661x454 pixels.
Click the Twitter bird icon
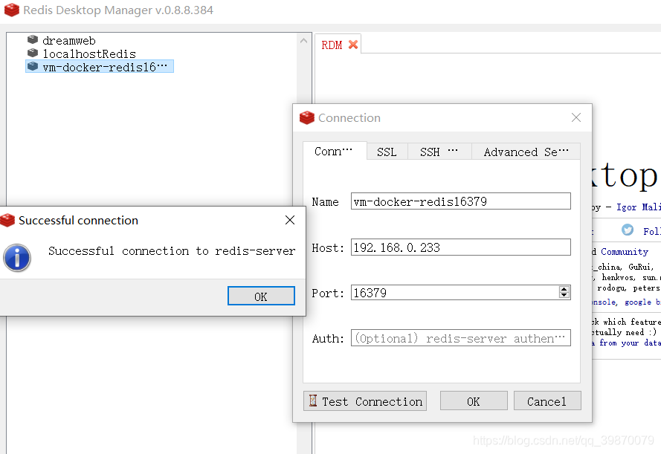click(628, 230)
